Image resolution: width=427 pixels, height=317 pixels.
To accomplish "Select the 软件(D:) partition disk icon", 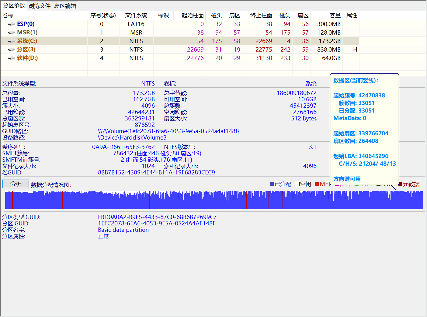I will coord(11,58).
